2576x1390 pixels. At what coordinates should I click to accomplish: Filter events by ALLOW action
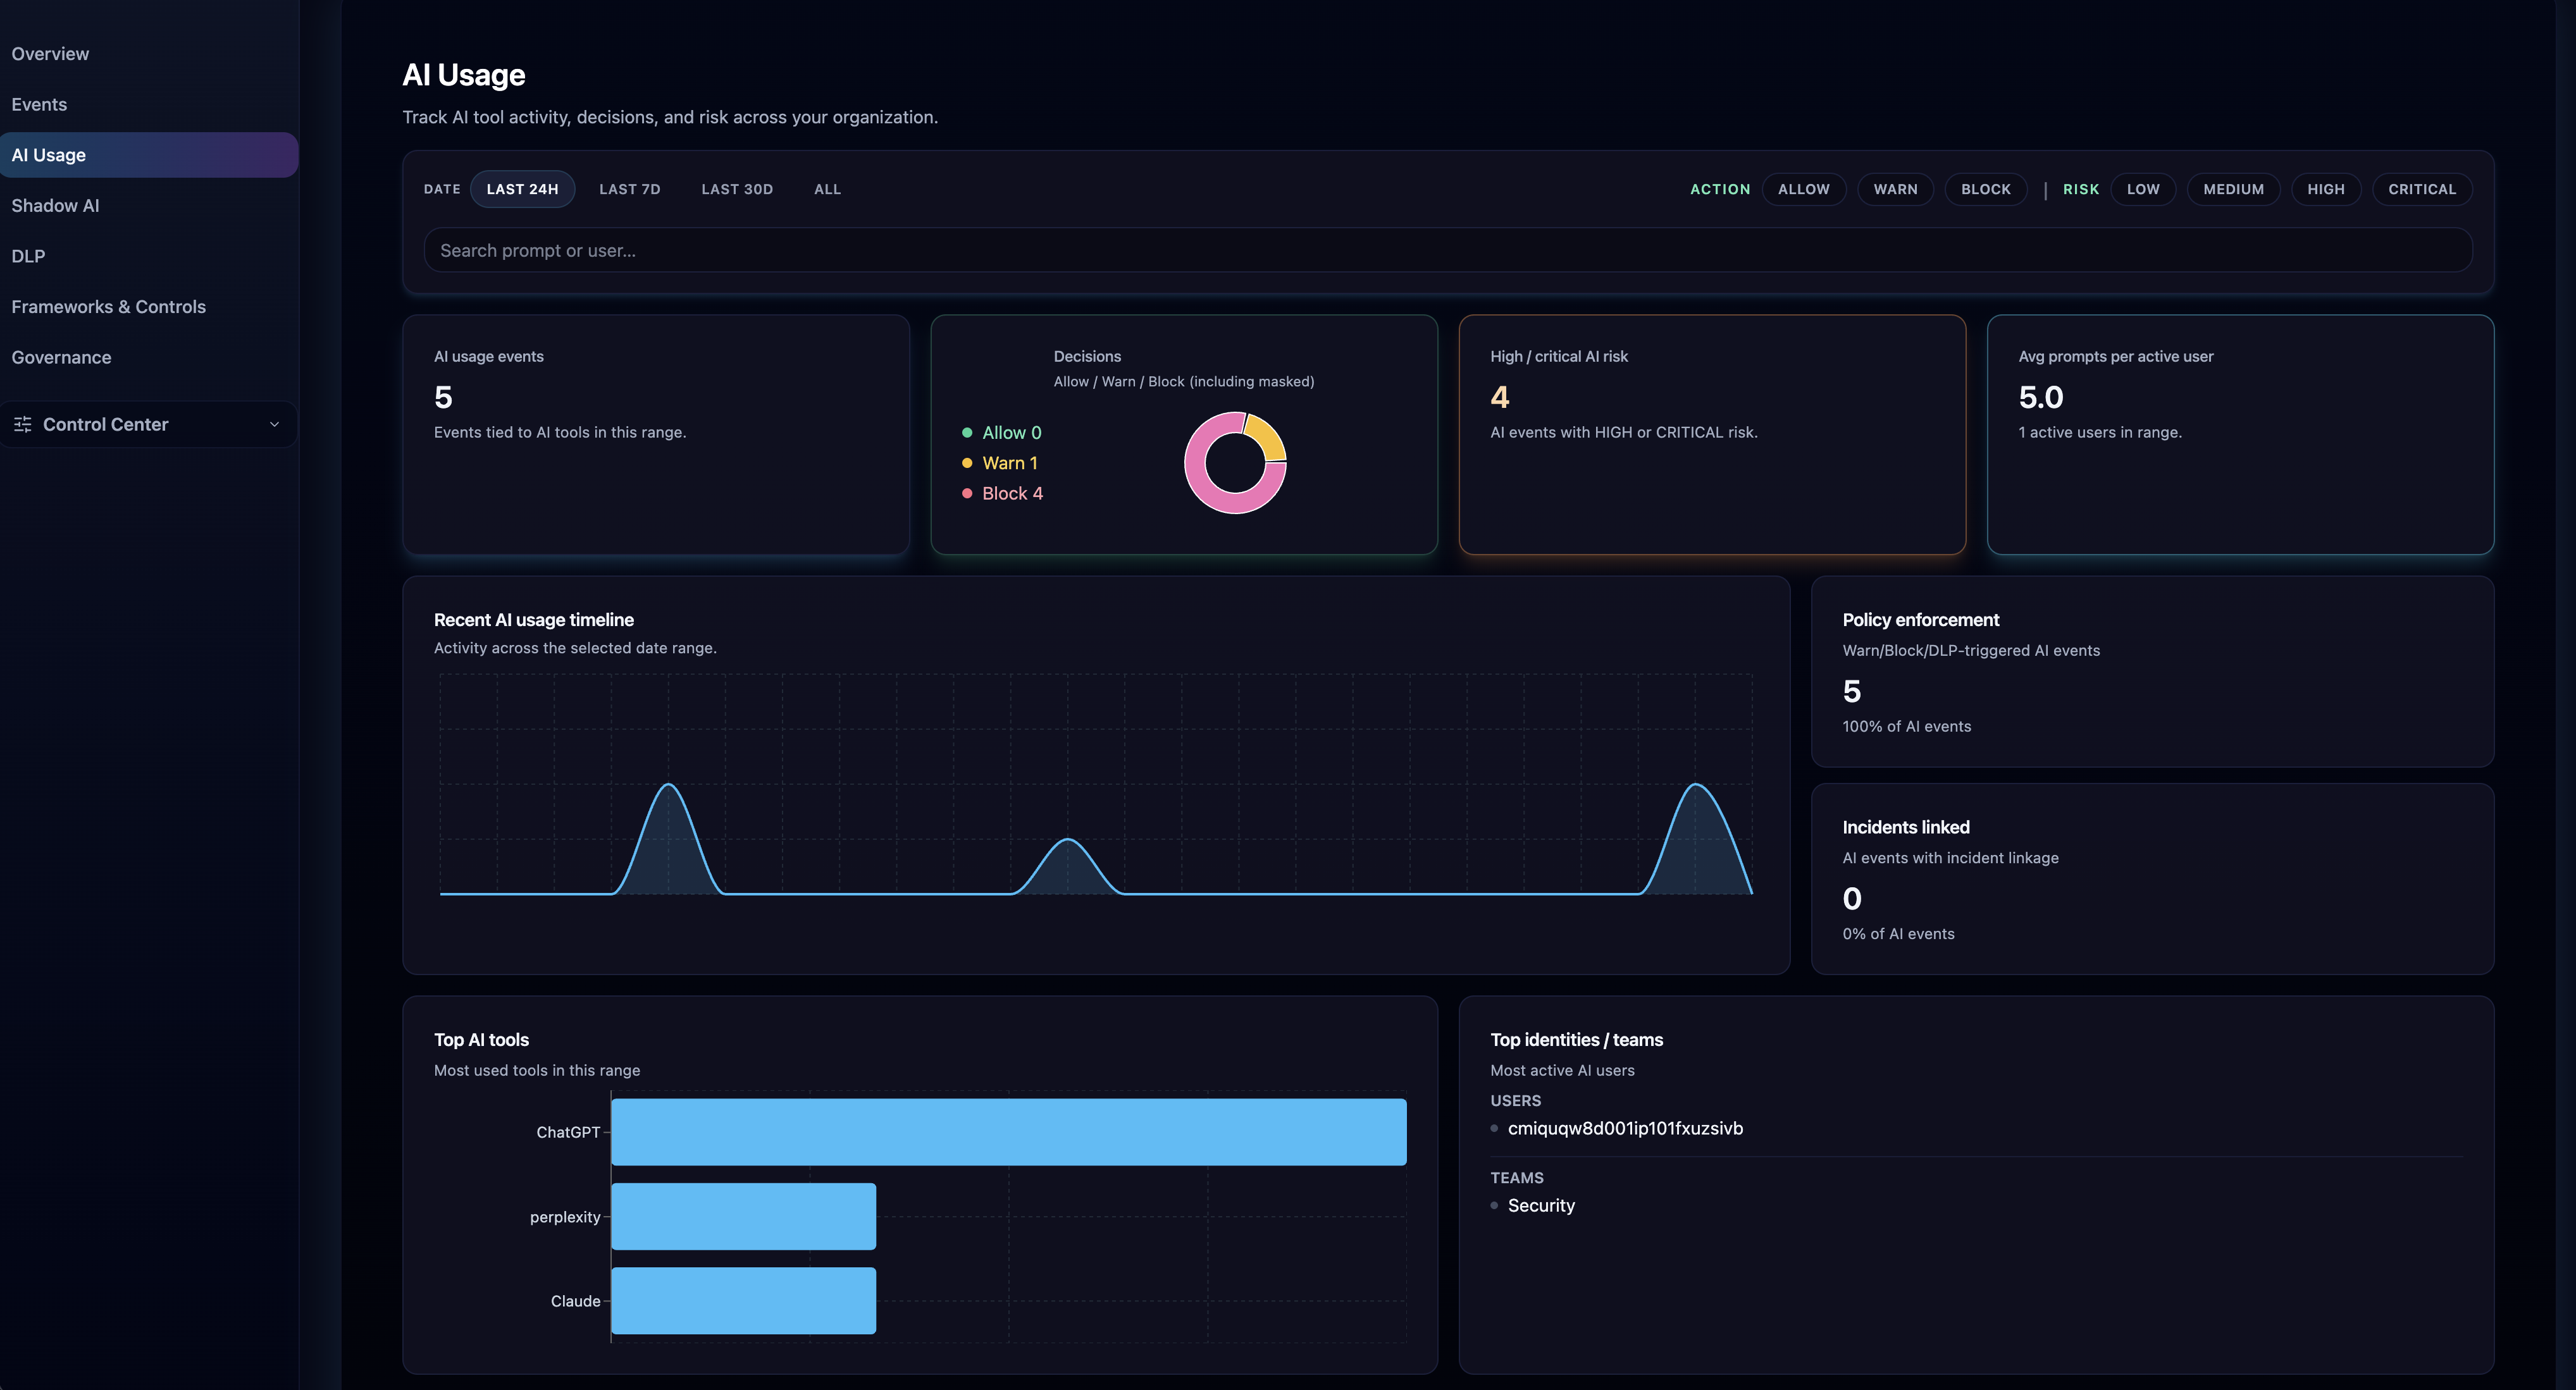(x=1804, y=189)
